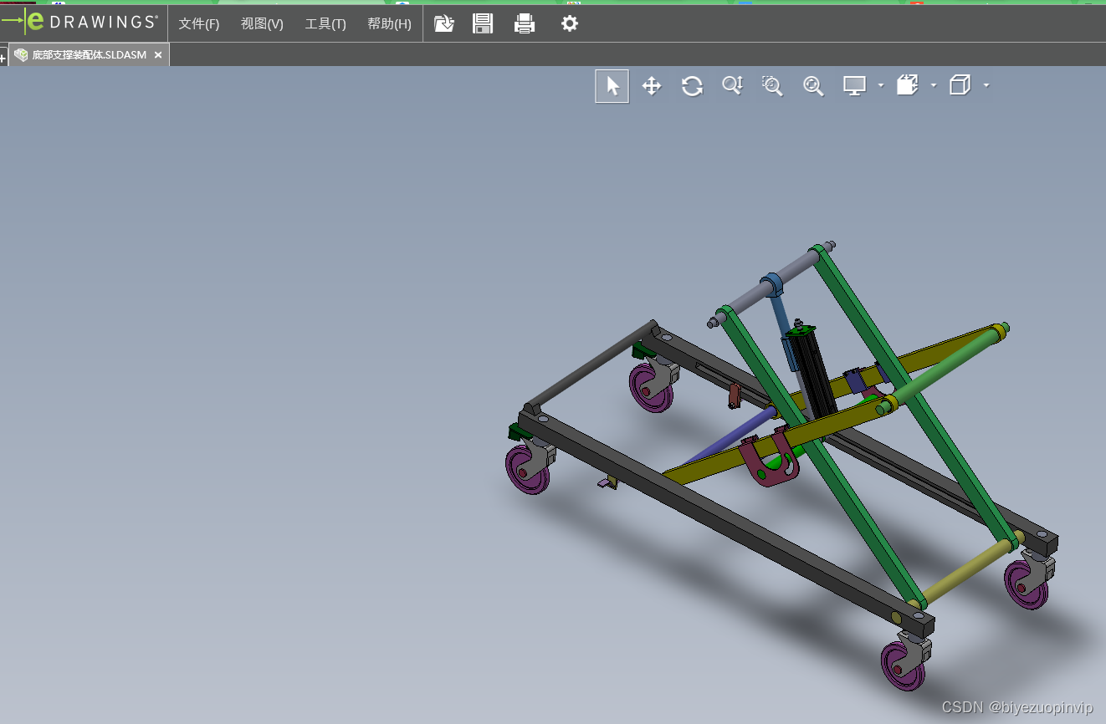Choose the Pan move tool
This screenshot has width=1106, height=724.
[x=652, y=86]
